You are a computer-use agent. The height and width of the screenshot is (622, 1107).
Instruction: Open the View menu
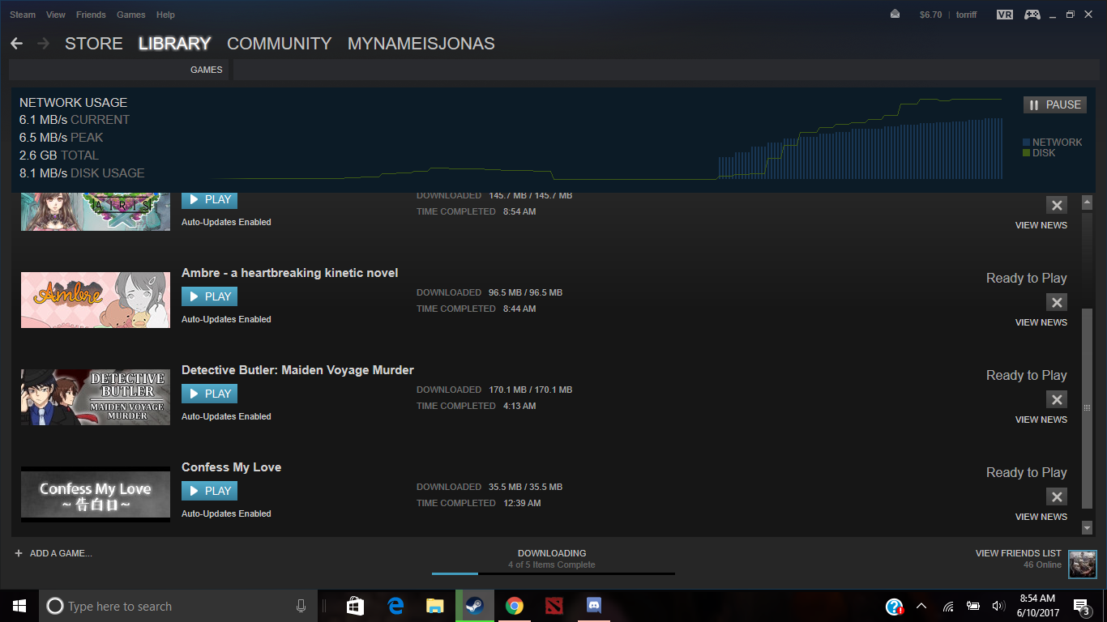pyautogui.click(x=56, y=15)
